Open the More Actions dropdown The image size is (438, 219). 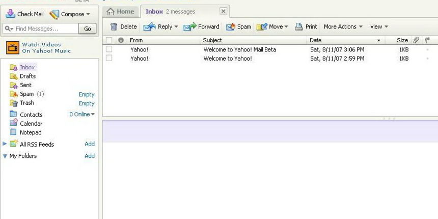pyautogui.click(x=343, y=27)
